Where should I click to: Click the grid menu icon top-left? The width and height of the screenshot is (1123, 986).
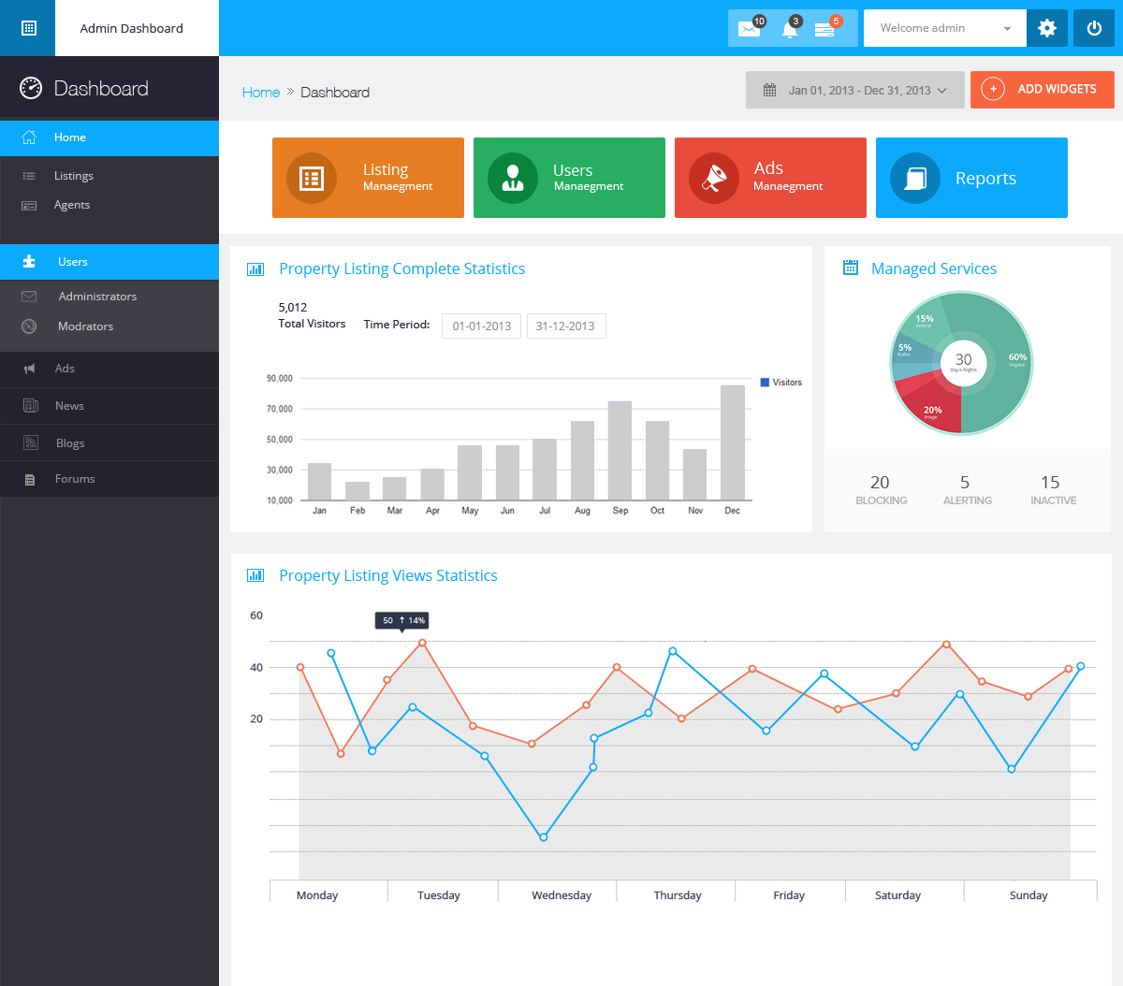point(28,28)
